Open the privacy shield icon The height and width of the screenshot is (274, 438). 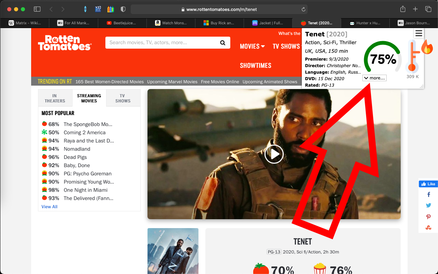[123, 9]
